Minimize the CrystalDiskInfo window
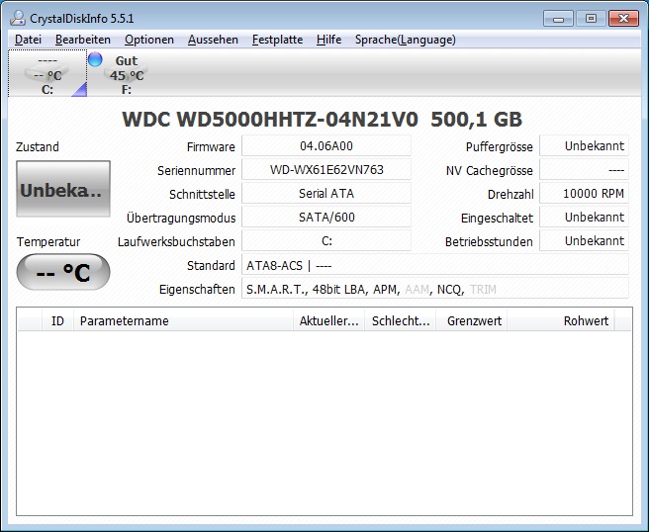 558,19
